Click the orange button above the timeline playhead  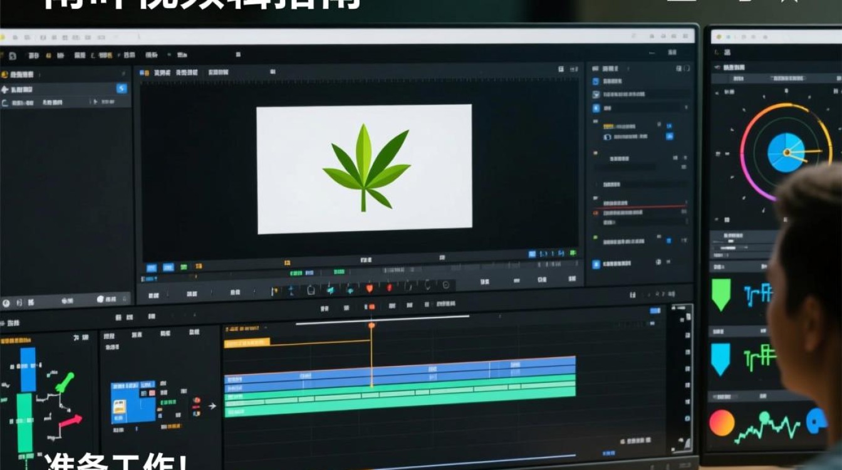371,306
